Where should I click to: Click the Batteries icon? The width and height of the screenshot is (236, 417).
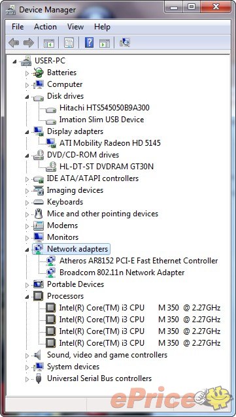click(39, 73)
